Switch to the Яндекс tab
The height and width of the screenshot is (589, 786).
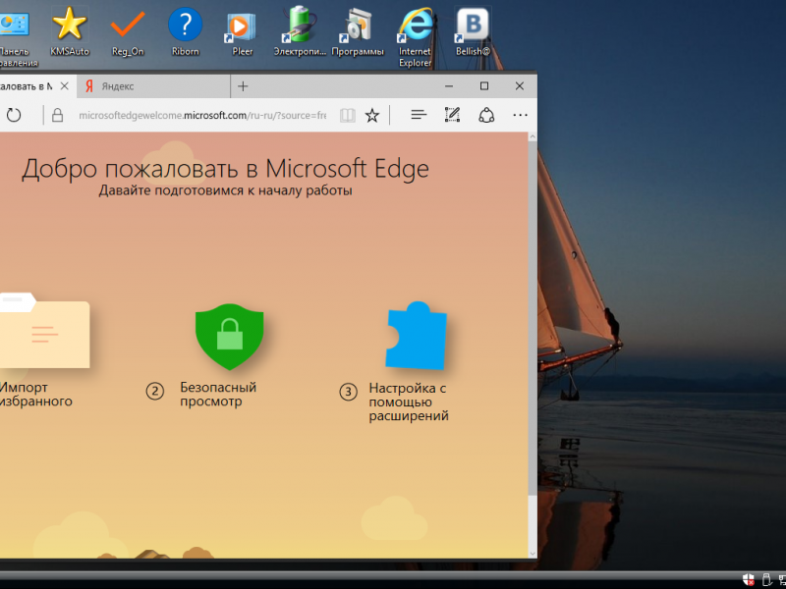pos(154,86)
